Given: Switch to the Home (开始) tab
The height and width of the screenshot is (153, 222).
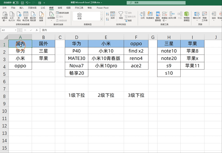Looking at the screenshot, I should (13, 8).
